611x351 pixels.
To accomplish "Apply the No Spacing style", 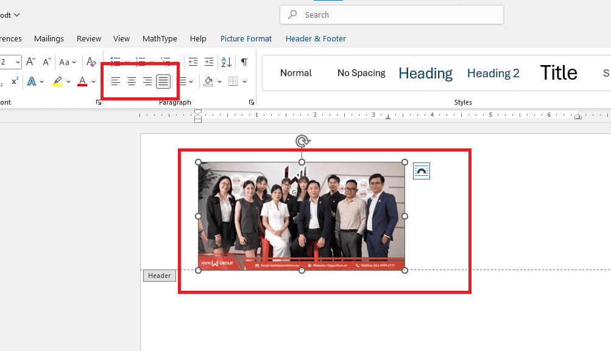I will point(361,73).
